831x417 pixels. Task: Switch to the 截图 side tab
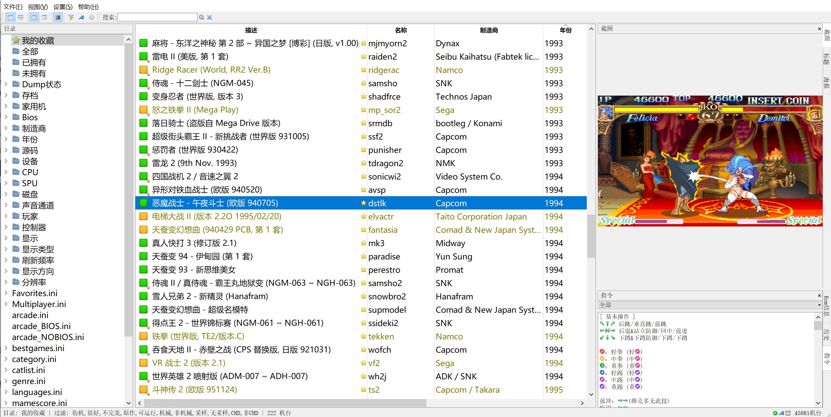(827, 35)
